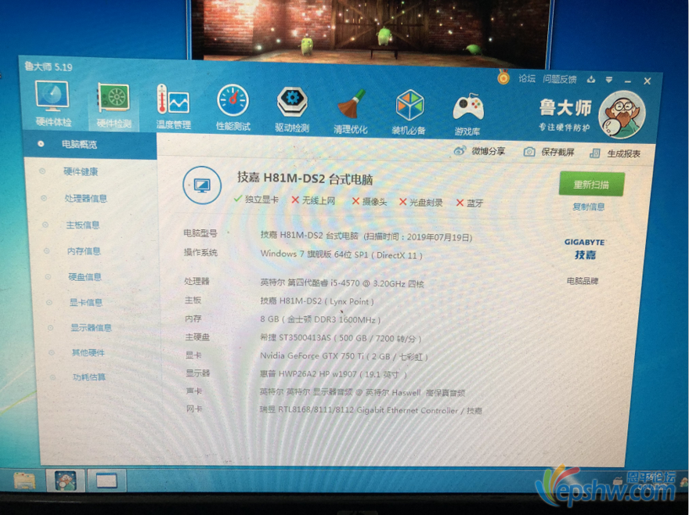Click the 独立显卡 check mark indicator
The width and height of the screenshot is (689, 515).
click(257, 200)
